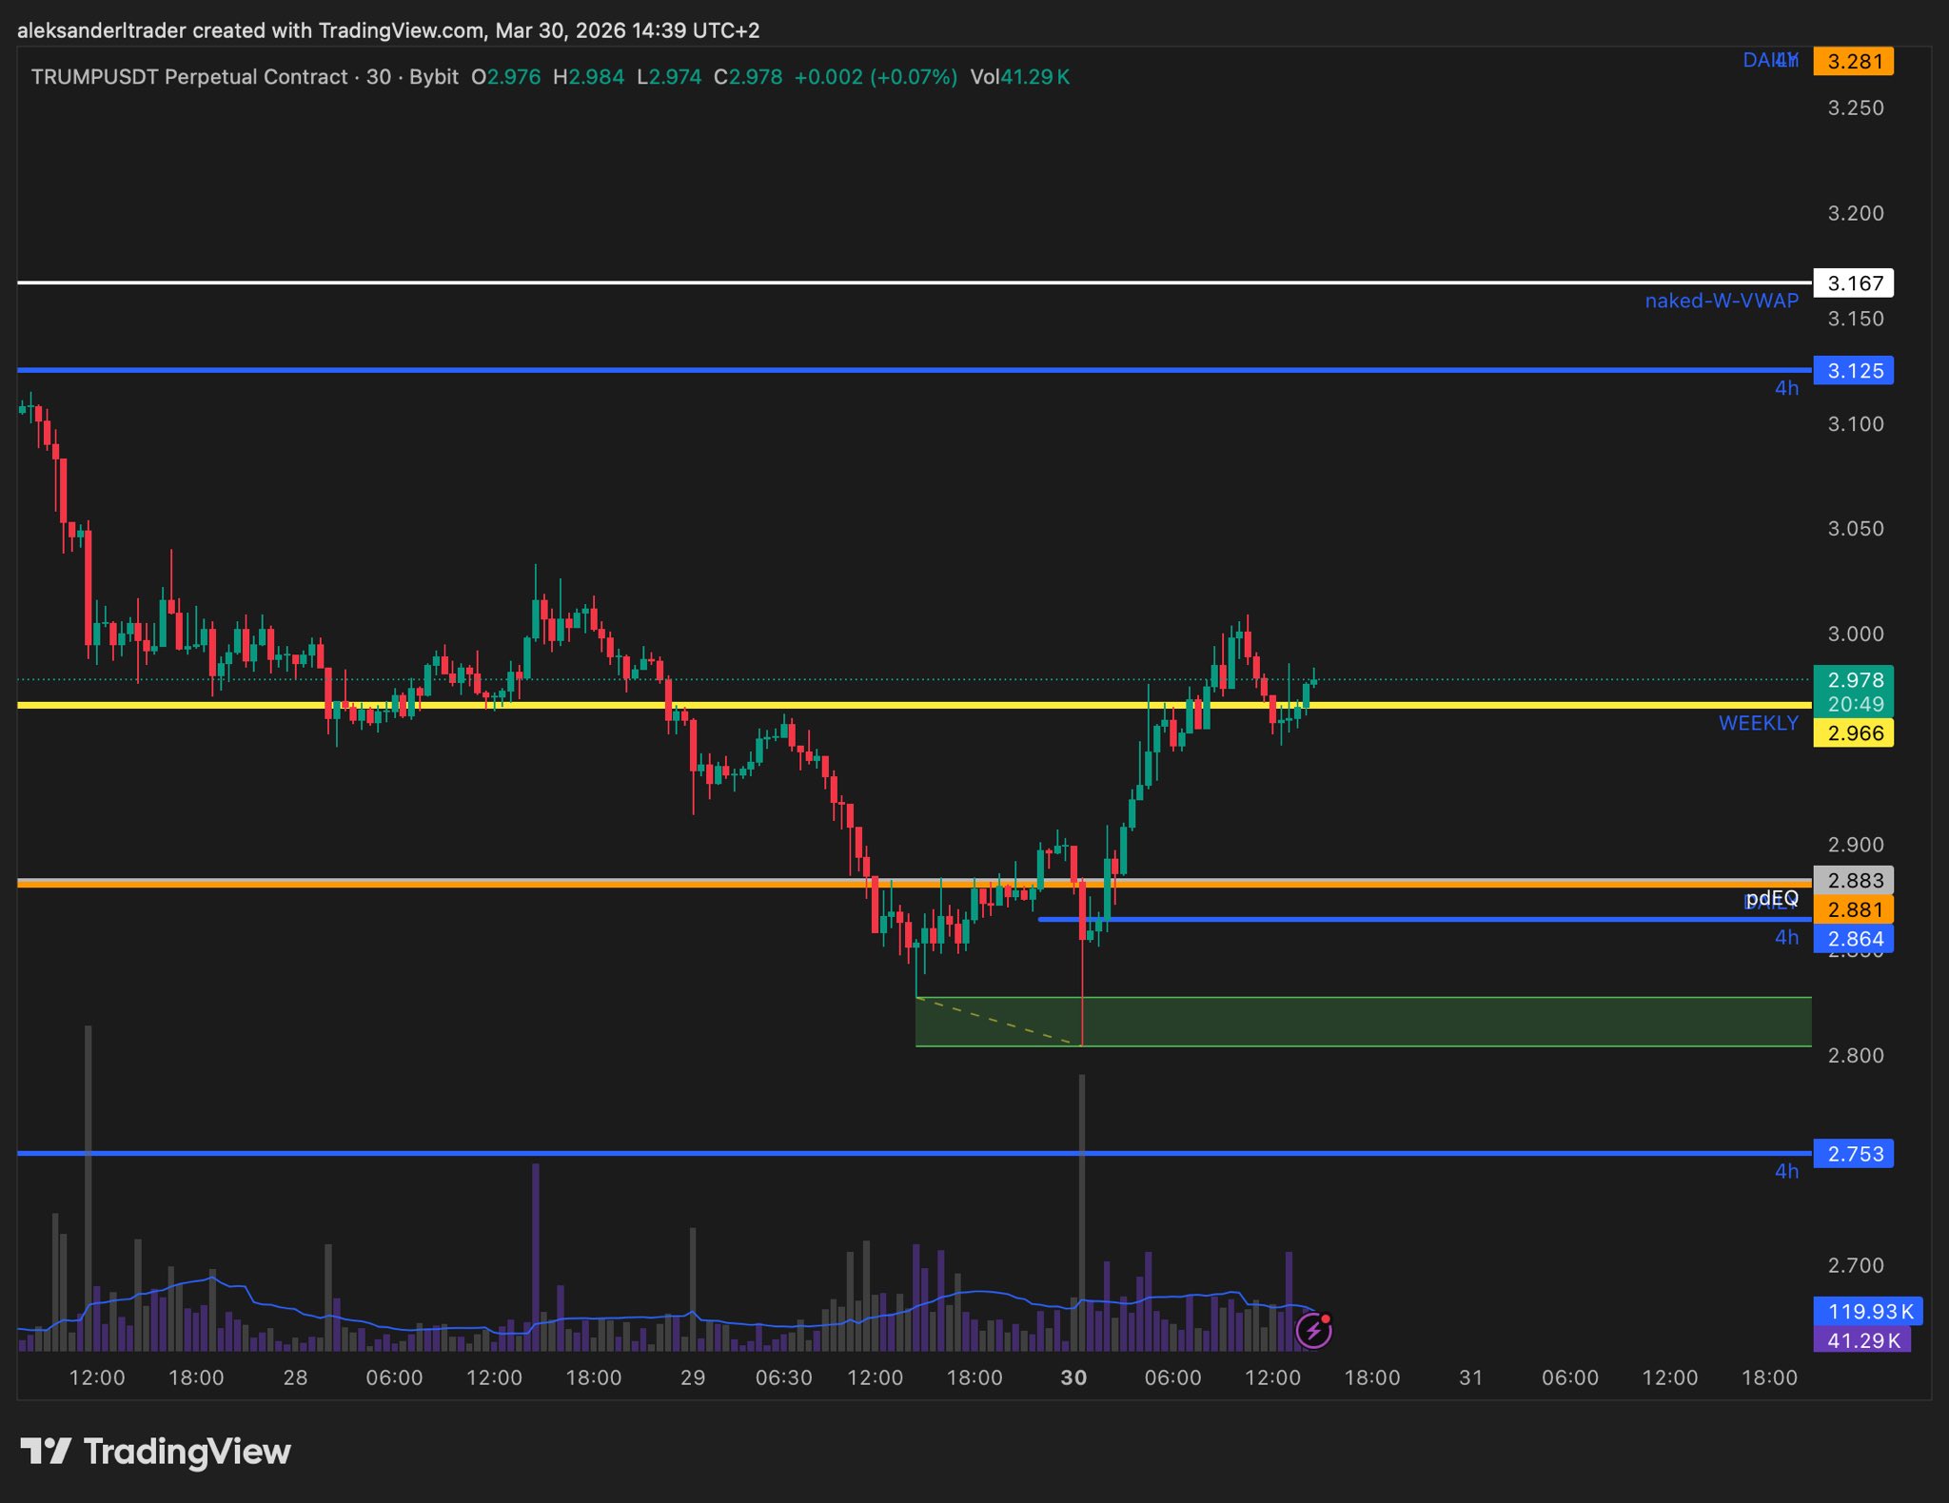Click the 119.93K volume average label
Screen dimensions: 1949x1503
pyautogui.click(x=1867, y=1311)
